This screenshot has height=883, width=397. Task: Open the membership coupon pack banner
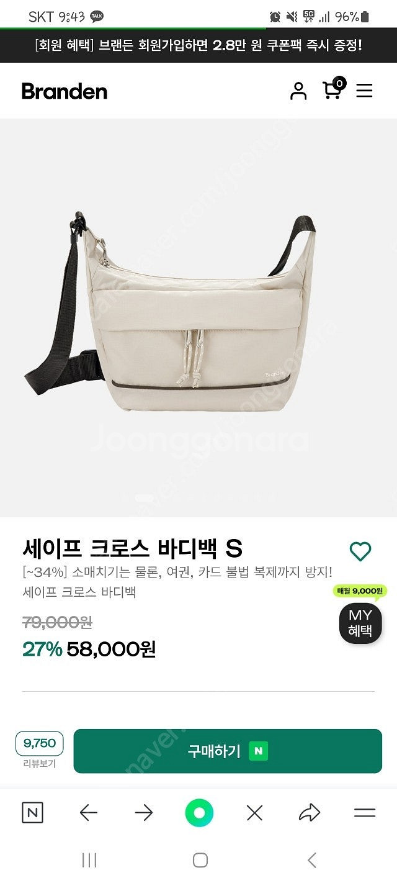tap(198, 45)
